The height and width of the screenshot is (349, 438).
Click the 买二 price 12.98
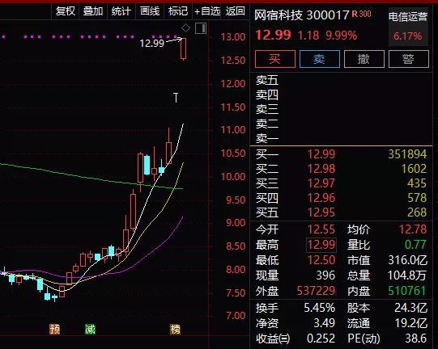(x=321, y=169)
